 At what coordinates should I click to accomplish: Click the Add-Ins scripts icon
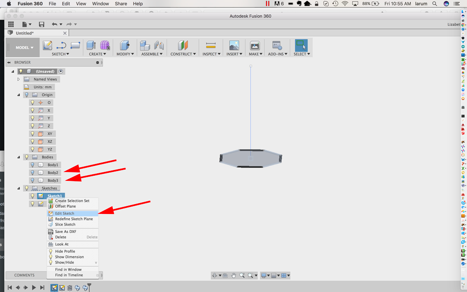click(x=277, y=45)
